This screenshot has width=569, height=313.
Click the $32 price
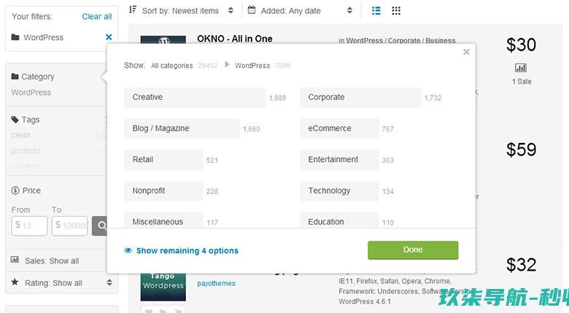521,265
